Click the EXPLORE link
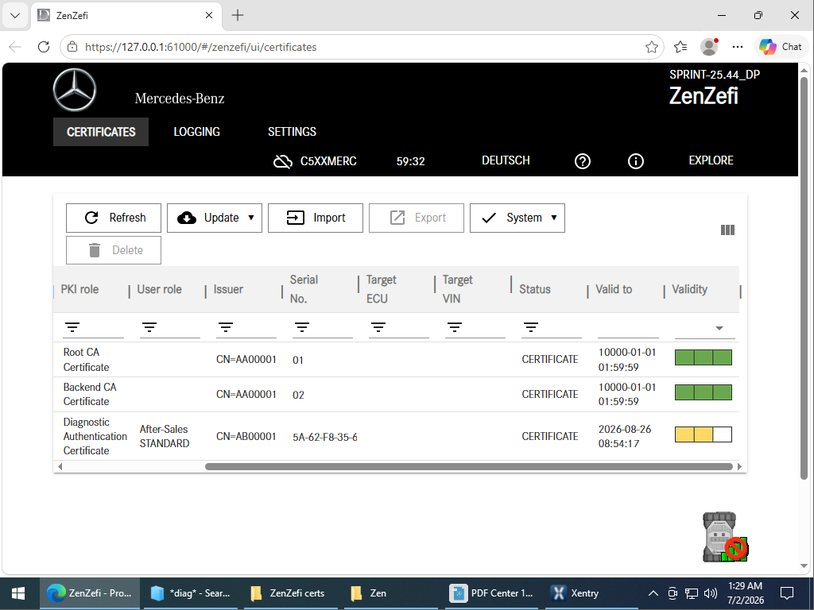 pyautogui.click(x=711, y=160)
